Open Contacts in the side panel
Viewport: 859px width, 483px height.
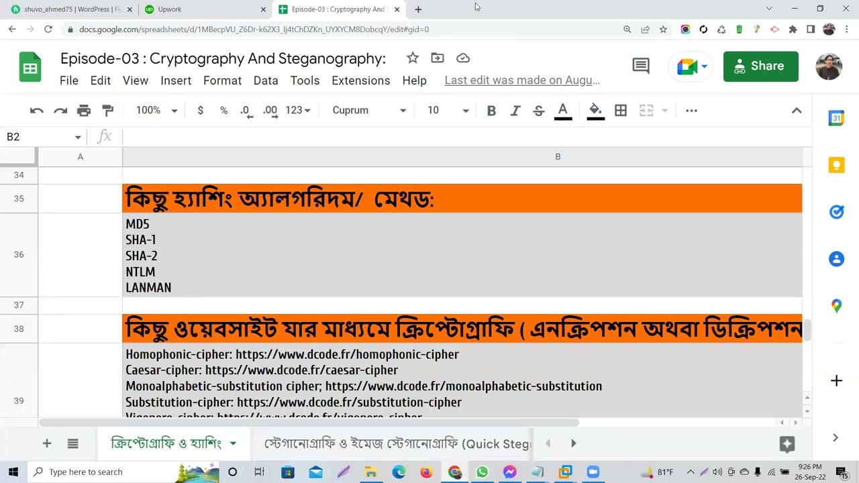pyautogui.click(x=836, y=259)
